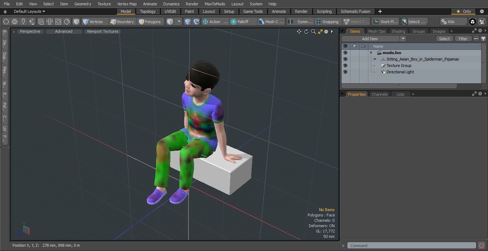The image size is (488, 251).
Task: Expand the Sitting_Asian_Boy_in_Spiderman_Pajamas tree item
Action: click(375, 59)
